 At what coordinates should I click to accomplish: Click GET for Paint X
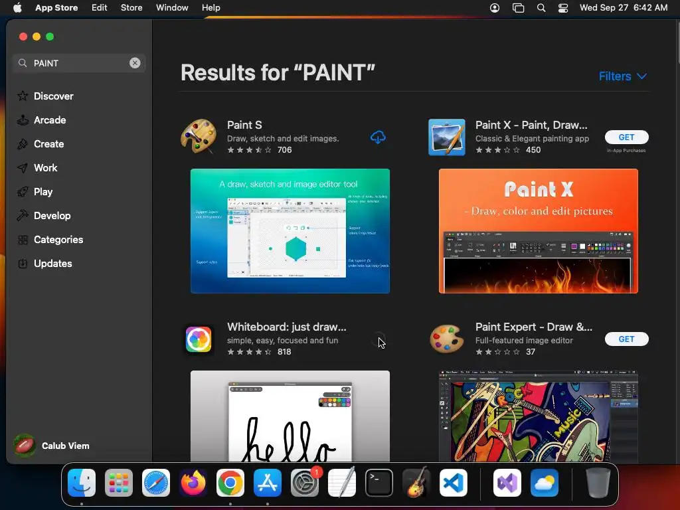(626, 137)
